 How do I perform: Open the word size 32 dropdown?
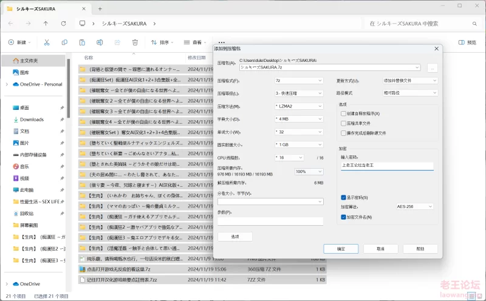(299, 132)
